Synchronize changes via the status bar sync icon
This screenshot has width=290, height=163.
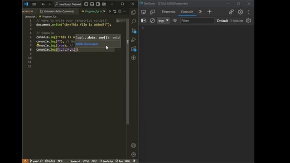41,161
